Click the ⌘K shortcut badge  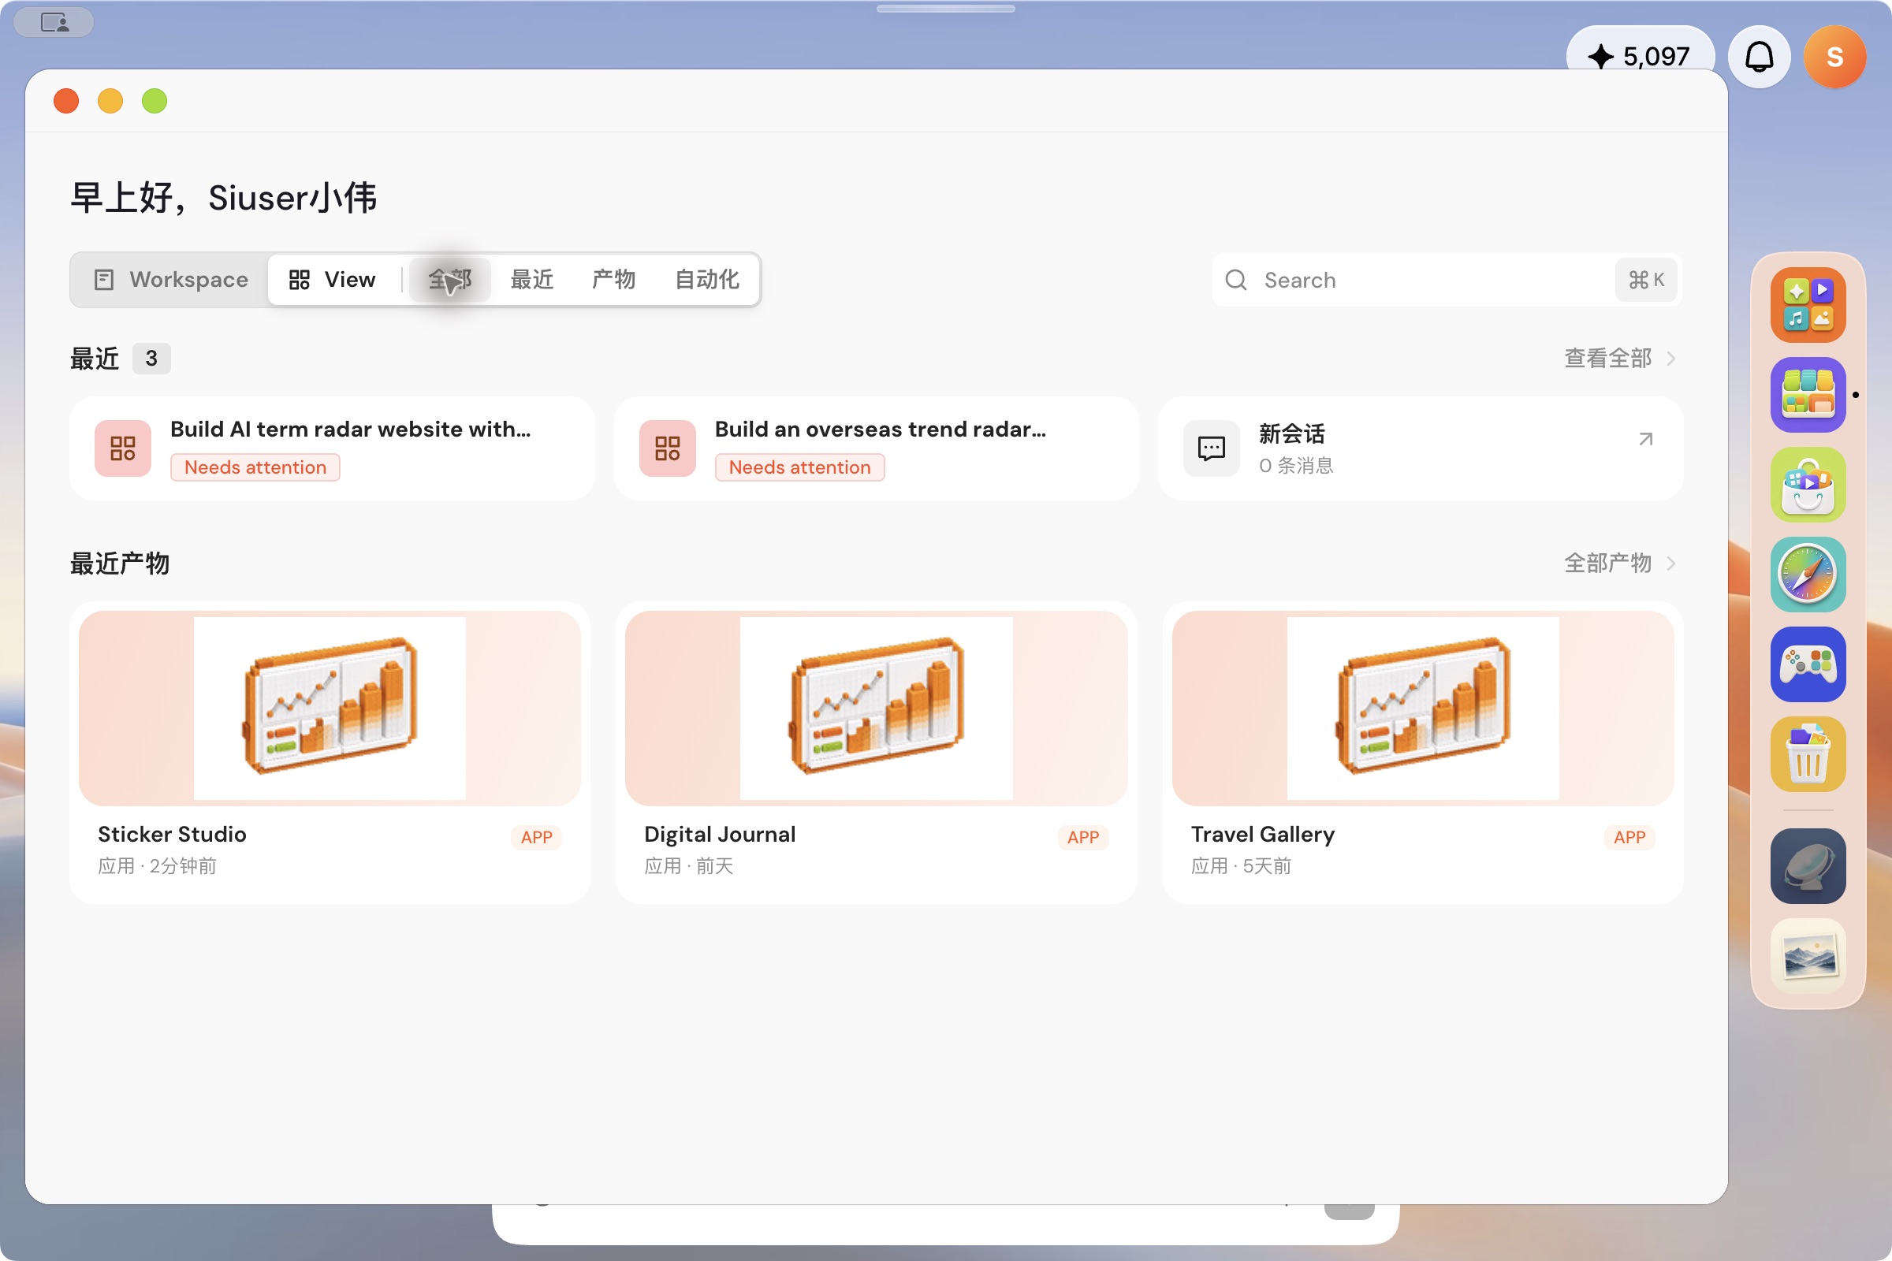[1646, 280]
